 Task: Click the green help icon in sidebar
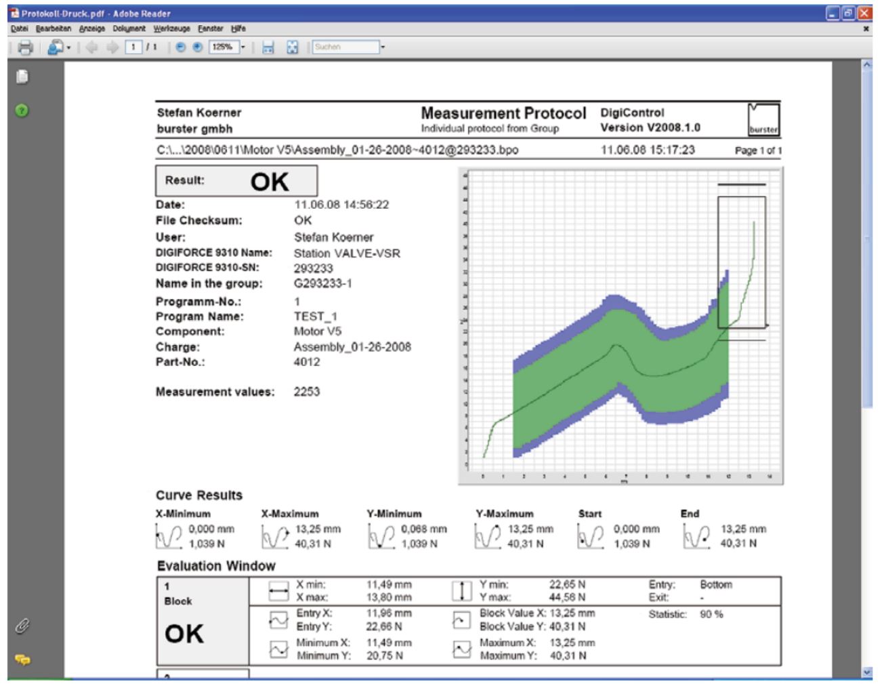pyautogui.click(x=22, y=110)
